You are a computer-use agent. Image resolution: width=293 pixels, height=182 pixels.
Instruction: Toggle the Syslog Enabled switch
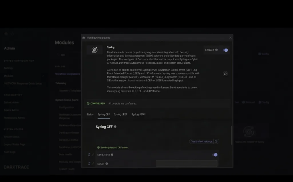225,50
